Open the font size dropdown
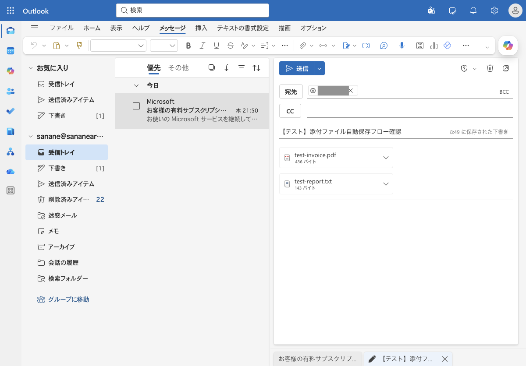Screen dimensions: 526x366 point(163,46)
